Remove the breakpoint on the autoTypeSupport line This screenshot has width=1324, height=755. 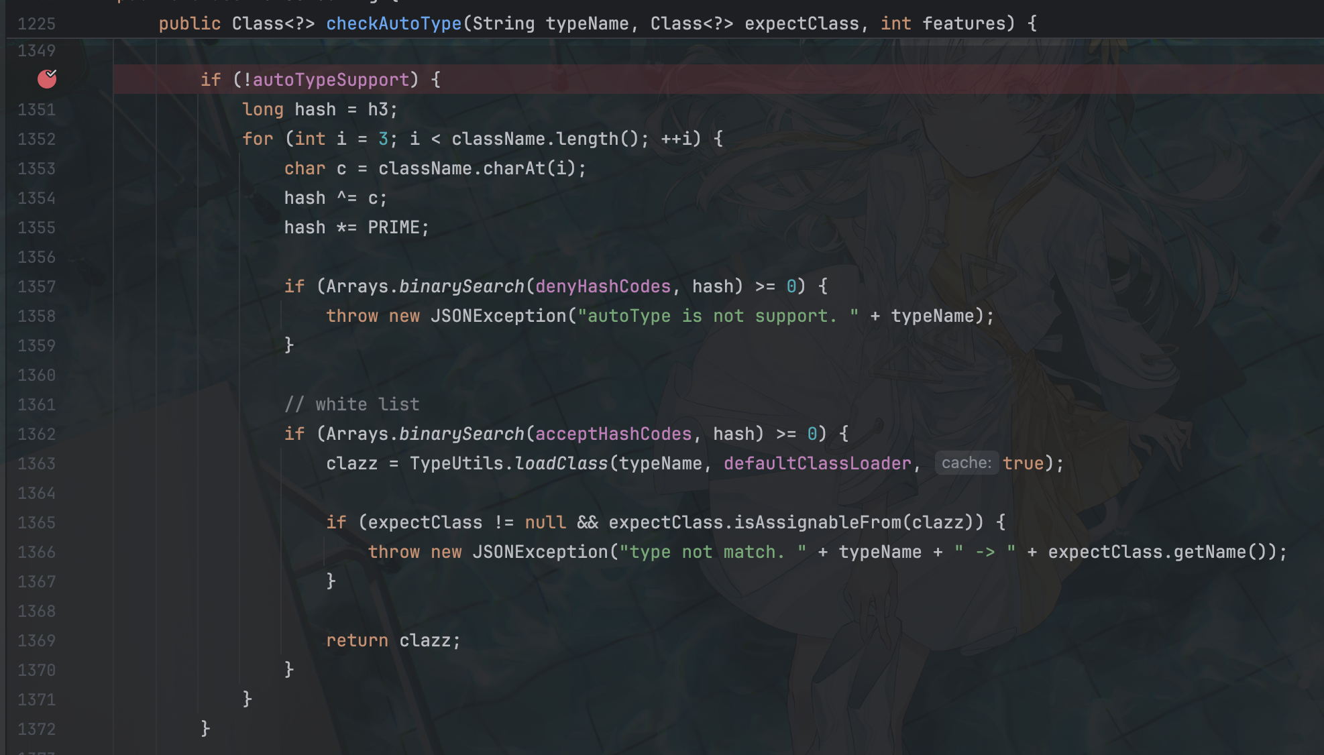tap(47, 79)
